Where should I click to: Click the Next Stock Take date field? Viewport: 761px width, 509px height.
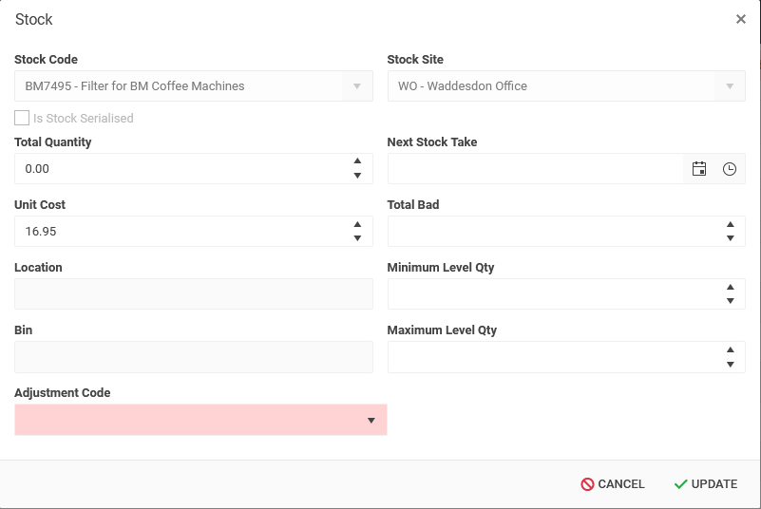[535, 169]
